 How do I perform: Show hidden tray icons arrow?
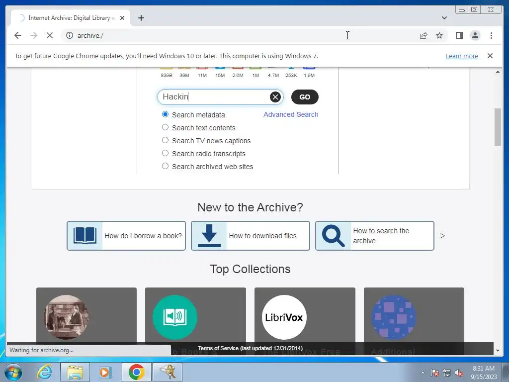point(423,373)
